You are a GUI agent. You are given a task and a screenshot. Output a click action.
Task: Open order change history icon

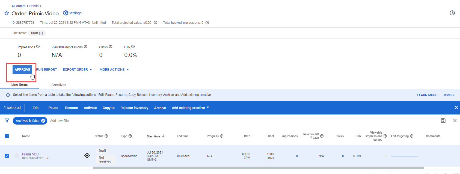point(452,13)
